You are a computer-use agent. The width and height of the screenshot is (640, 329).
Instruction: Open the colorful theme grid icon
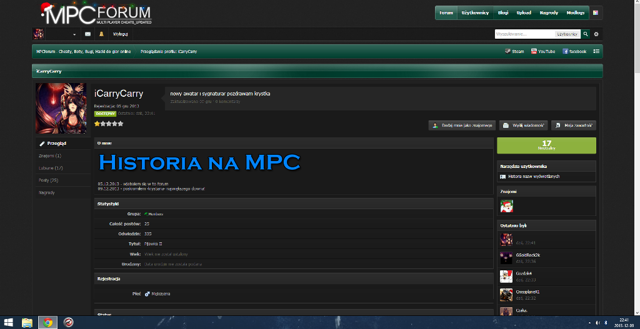click(596, 12)
